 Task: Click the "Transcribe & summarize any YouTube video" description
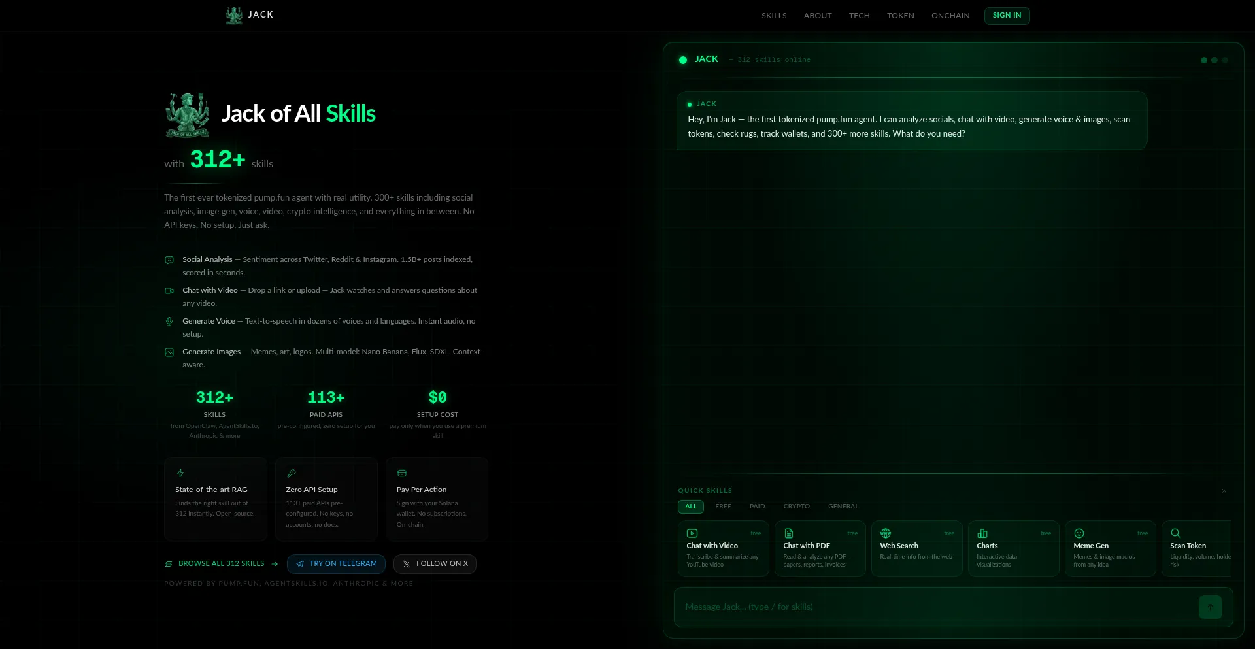pos(722,561)
